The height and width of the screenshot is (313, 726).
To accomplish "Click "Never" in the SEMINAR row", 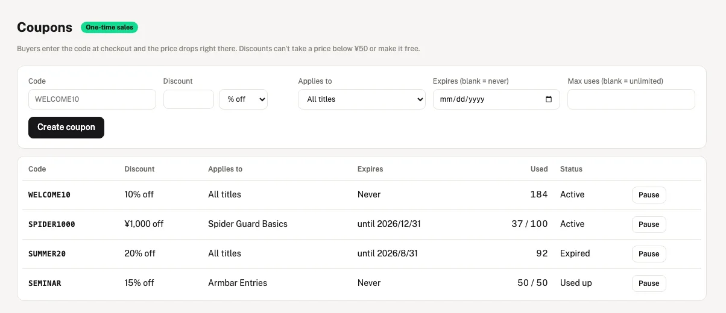I will tap(369, 283).
